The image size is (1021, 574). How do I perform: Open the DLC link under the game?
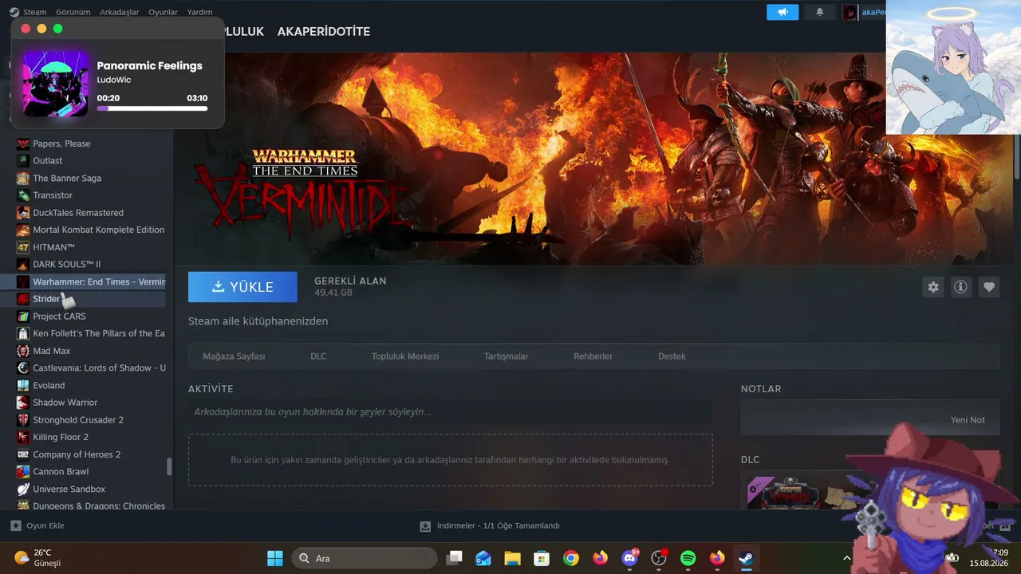[318, 356]
